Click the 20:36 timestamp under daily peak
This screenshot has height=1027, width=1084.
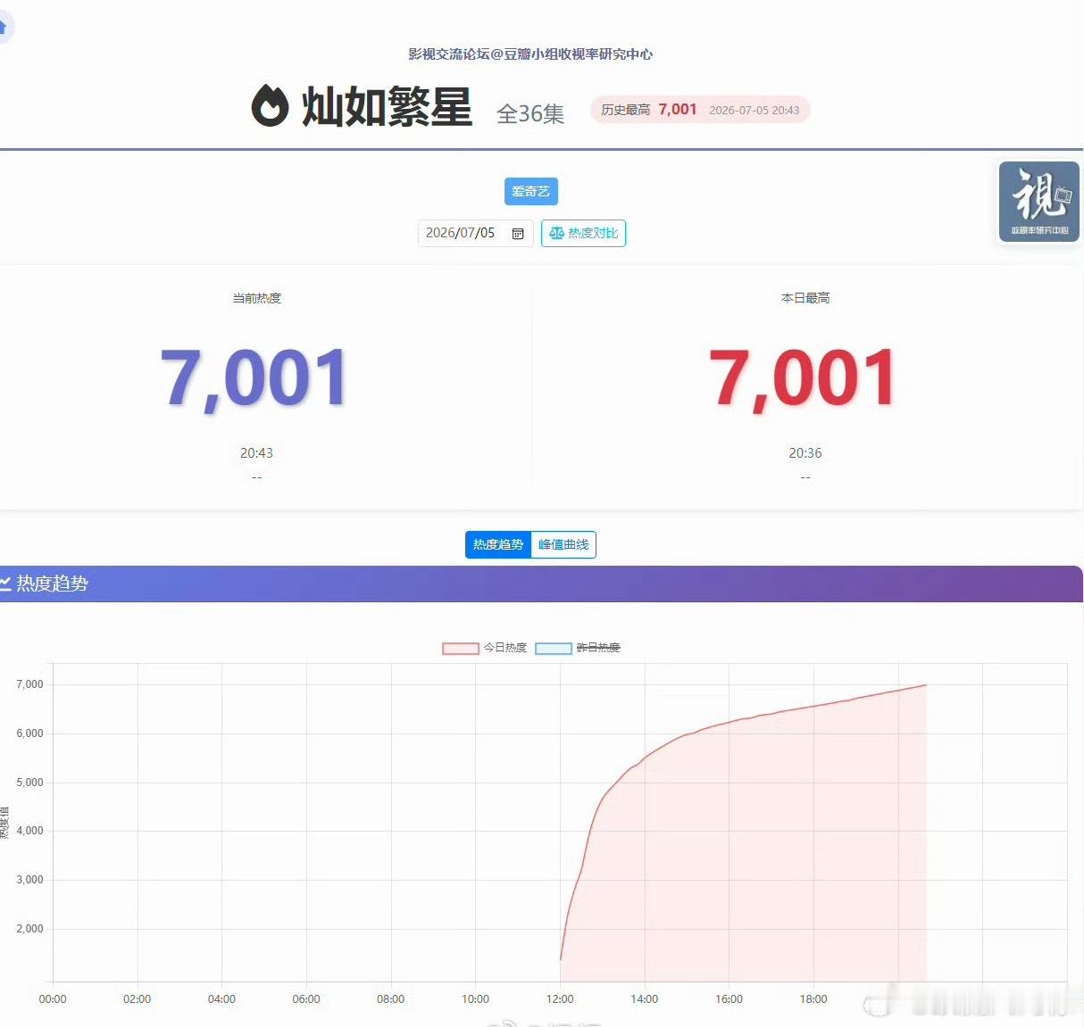(805, 453)
